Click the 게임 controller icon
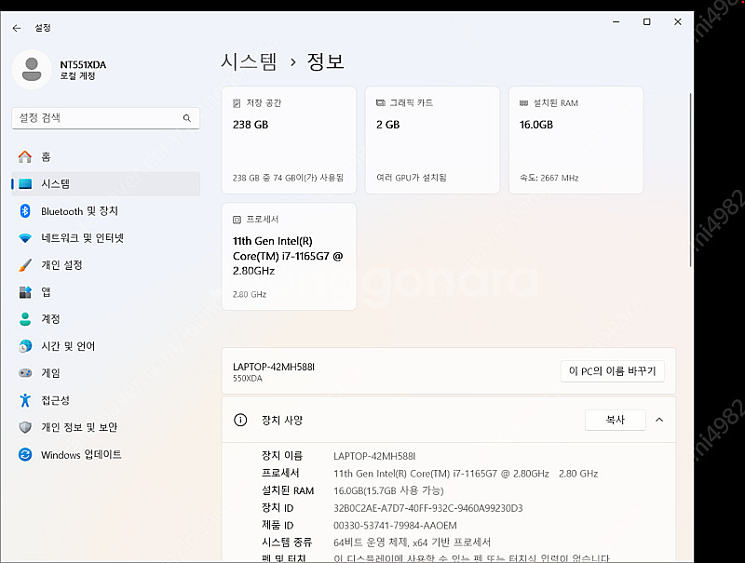Screen dimensions: 745x563 [25, 373]
